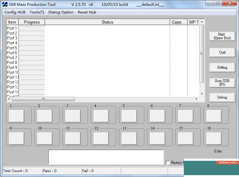Screen dimensions: 239x177
Task: Click port slot 9 box
Action: pyautogui.click(x=17, y=138)
